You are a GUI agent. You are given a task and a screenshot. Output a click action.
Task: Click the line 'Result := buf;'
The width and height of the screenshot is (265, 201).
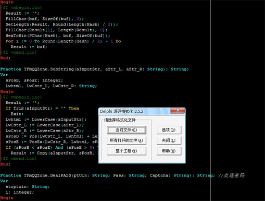coord(29,47)
